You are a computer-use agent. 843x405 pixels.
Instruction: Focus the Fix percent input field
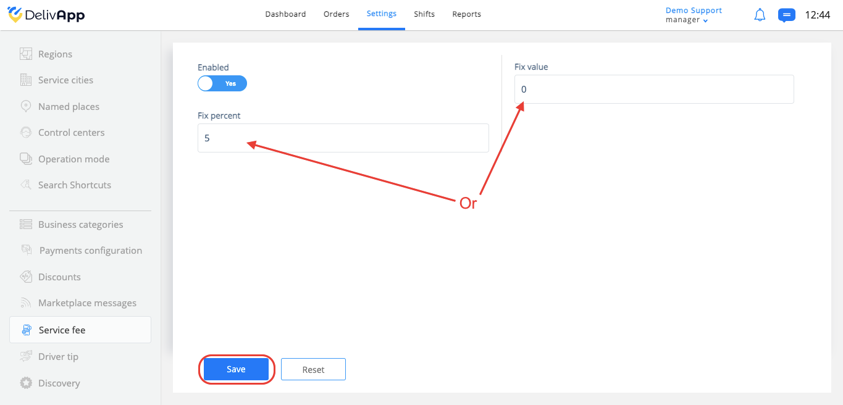click(x=343, y=138)
